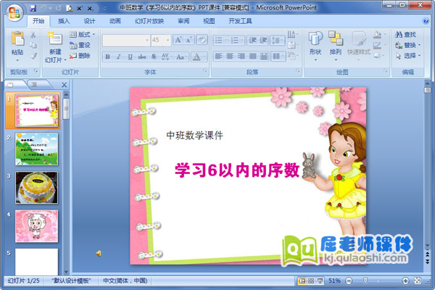Justify the text
The width and height of the screenshot is (435, 290).
[x=253, y=57]
